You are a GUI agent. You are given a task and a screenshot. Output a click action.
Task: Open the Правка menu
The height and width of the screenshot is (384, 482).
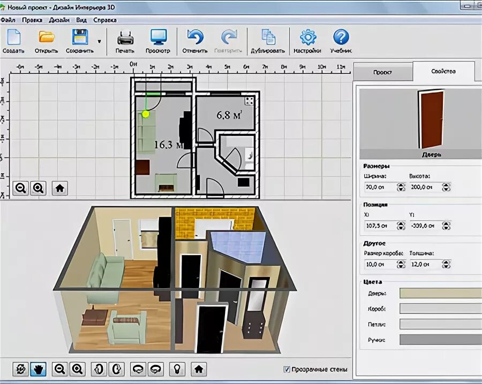32,20
